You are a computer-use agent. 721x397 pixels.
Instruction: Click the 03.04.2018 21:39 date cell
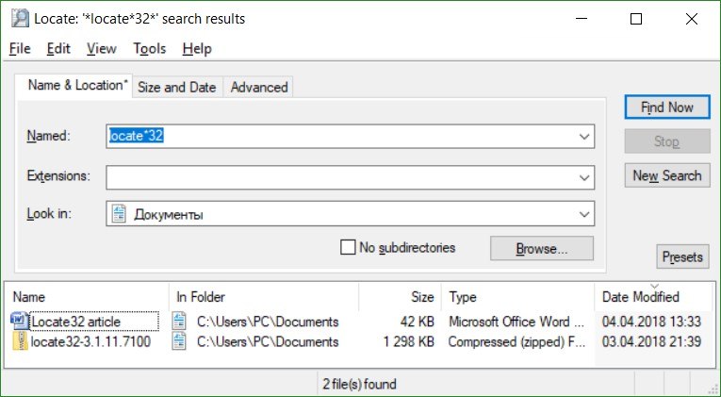click(x=651, y=341)
